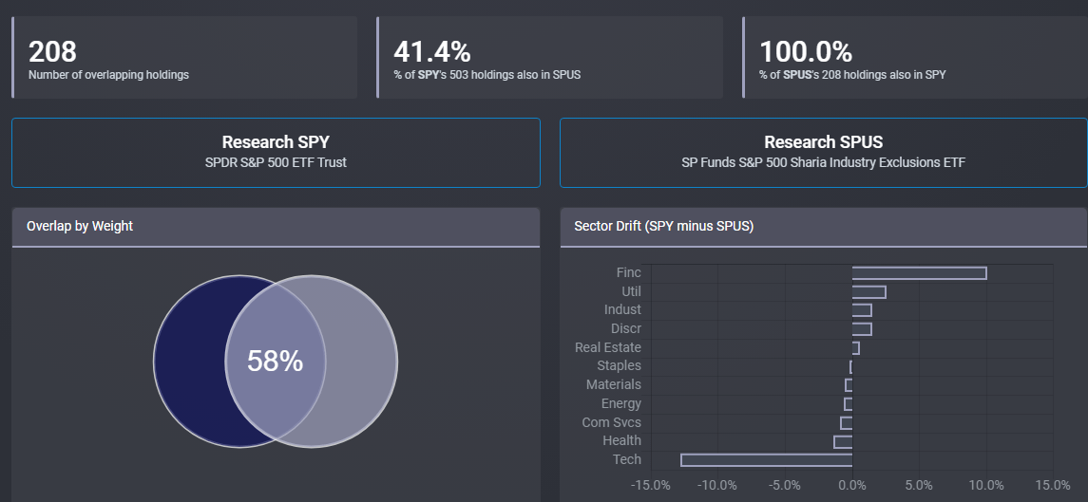The height and width of the screenshot is (502, 1088).
Task: Click the Indust bar in Sector Drift chart
Action: 862,310
